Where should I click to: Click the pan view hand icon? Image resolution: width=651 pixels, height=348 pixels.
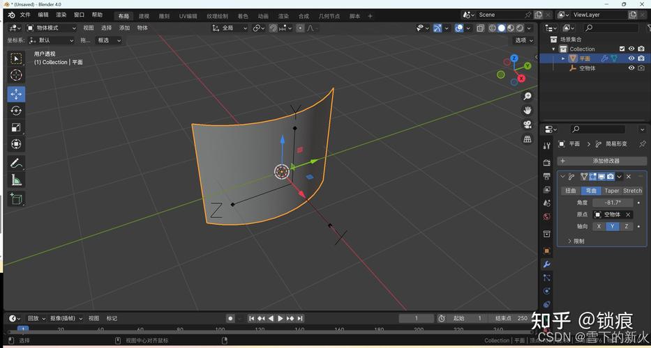(527, 110)
